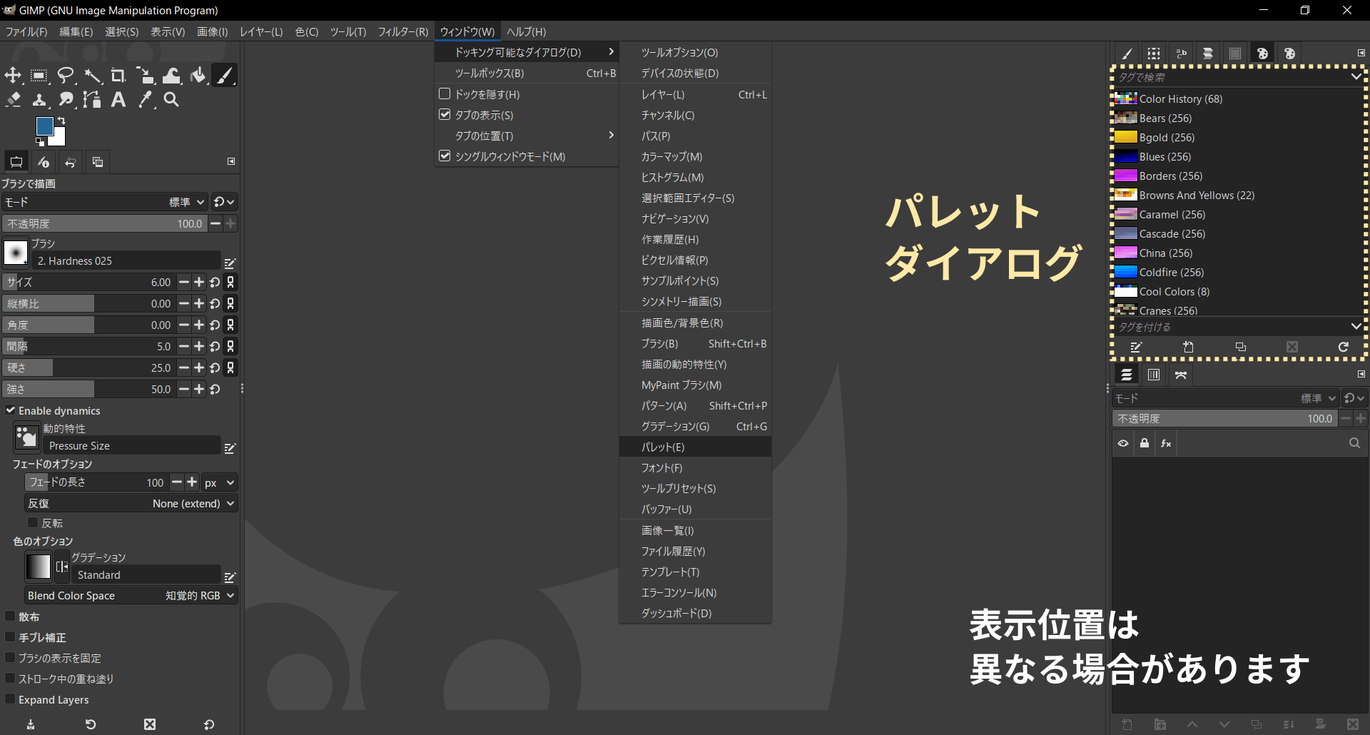This screenshot has height=735, width=1370.
Task: Select the Paintbrush tool
Action: pyautogui.click(x=224, y=76)
